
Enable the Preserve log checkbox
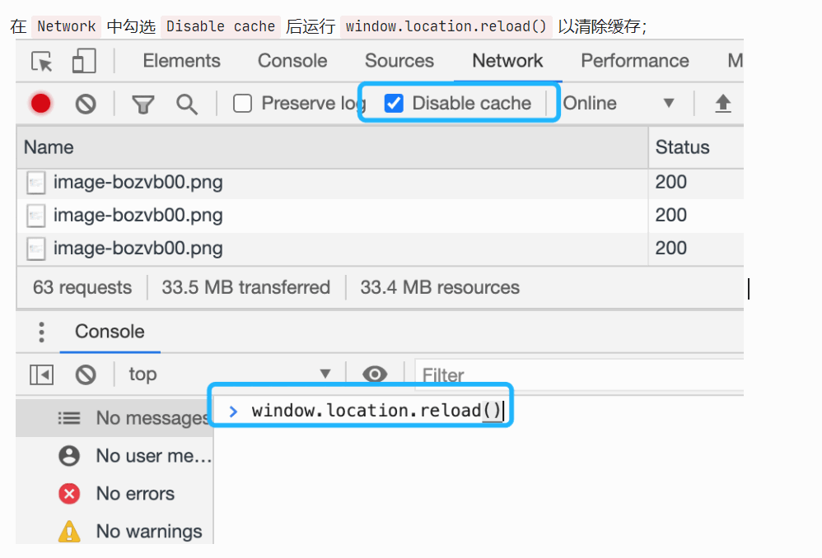242,104
